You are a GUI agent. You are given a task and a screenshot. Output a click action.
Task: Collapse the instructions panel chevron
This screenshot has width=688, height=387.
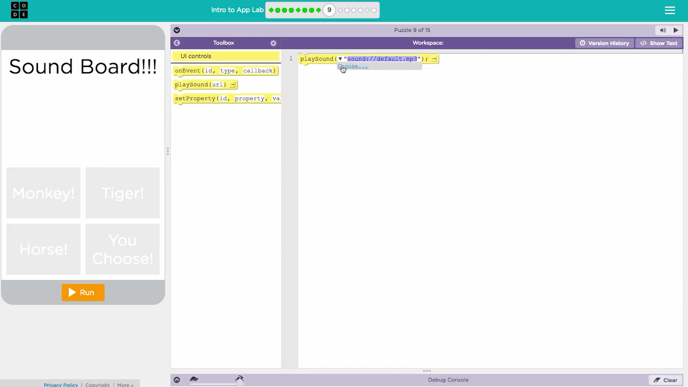click(x=177, y=30)
